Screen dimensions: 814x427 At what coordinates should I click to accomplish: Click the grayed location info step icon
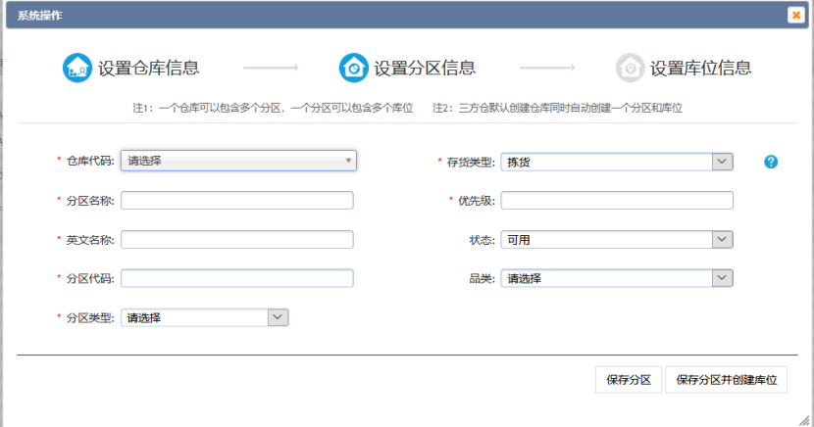coord(630,68)
